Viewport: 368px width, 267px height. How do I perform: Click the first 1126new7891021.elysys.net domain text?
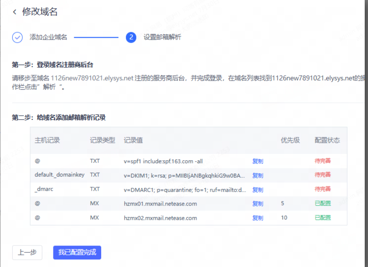92,78
